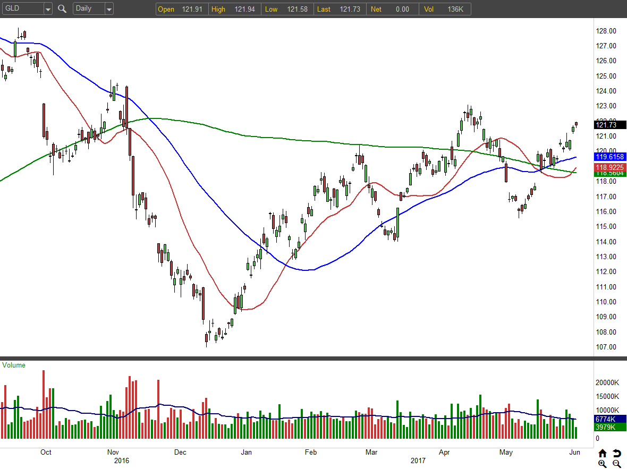Image resolution: width=627 pixels, height=469 pixels.
Task: Click the green 118.5604 moving average label
Action: (609, 173)
